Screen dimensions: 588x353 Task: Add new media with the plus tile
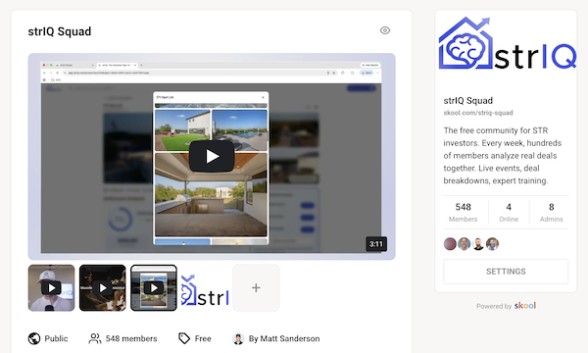(x=256, y=287)
